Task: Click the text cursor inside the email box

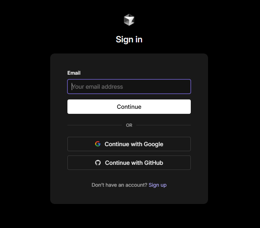Action: 72,87
